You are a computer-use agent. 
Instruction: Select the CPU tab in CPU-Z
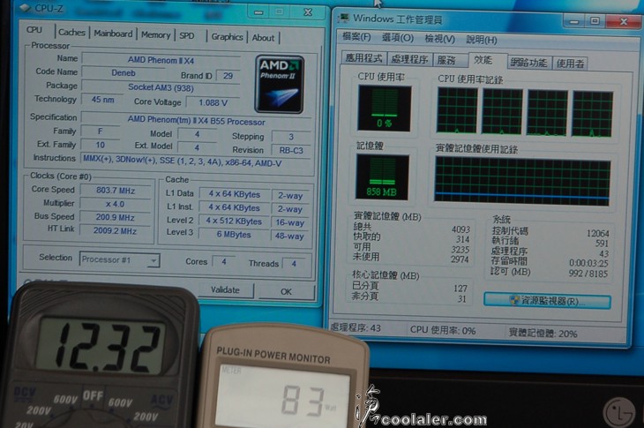pyautogui.click(x=34, y=30)
